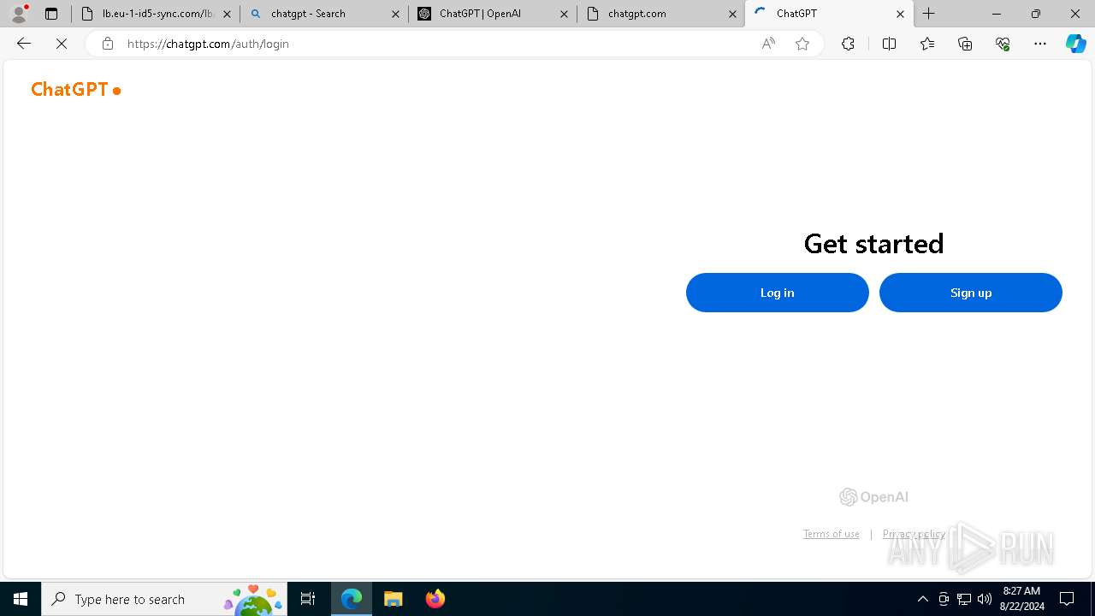Open Microsoft Edge from taskbar

point(352,599)
